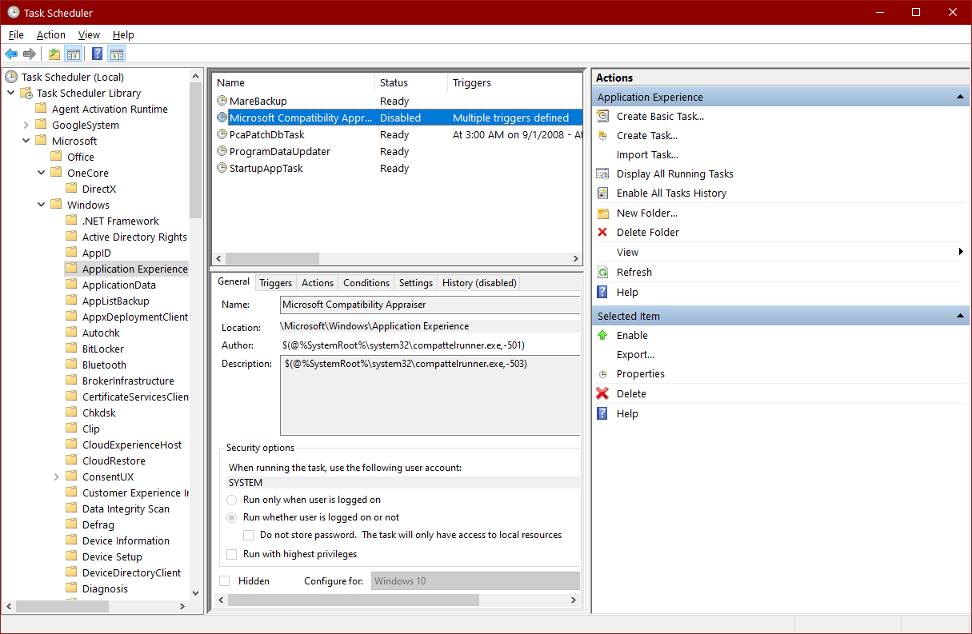Toggle the Show/Hide Action Pane icon
The height and width of the screenshot is (634, 972).
point(117,54)
